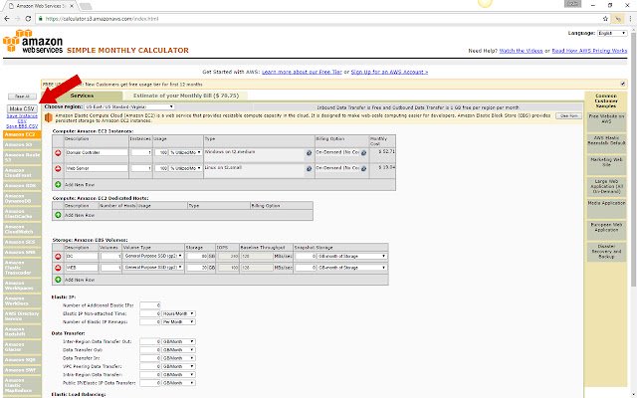Open Estimate of your Monthly Bill tab

point(186,96)
